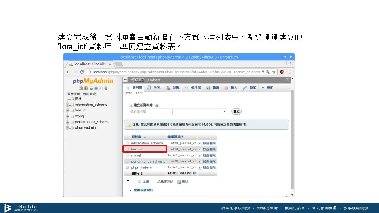Image resolution: width=379 pixels, height=213 pixels.
Task: Open the lora_iot database link in table
Action: 137,149
